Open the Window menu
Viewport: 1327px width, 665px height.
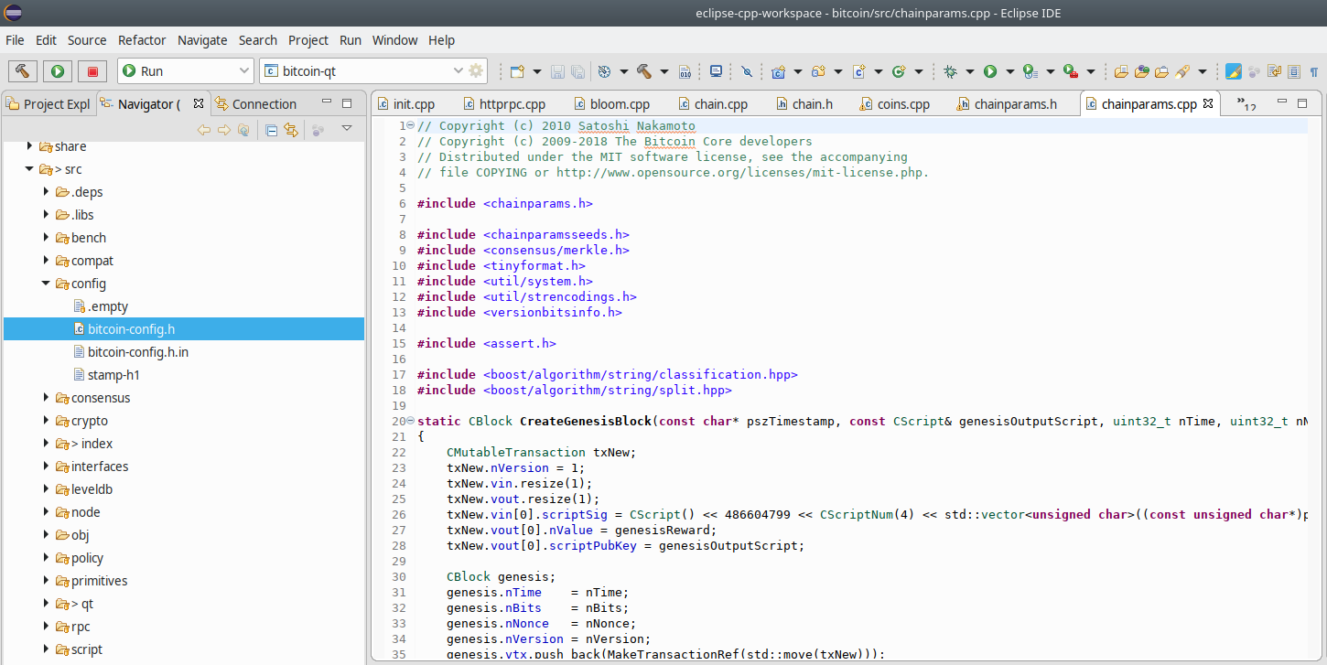click(394, 40)
